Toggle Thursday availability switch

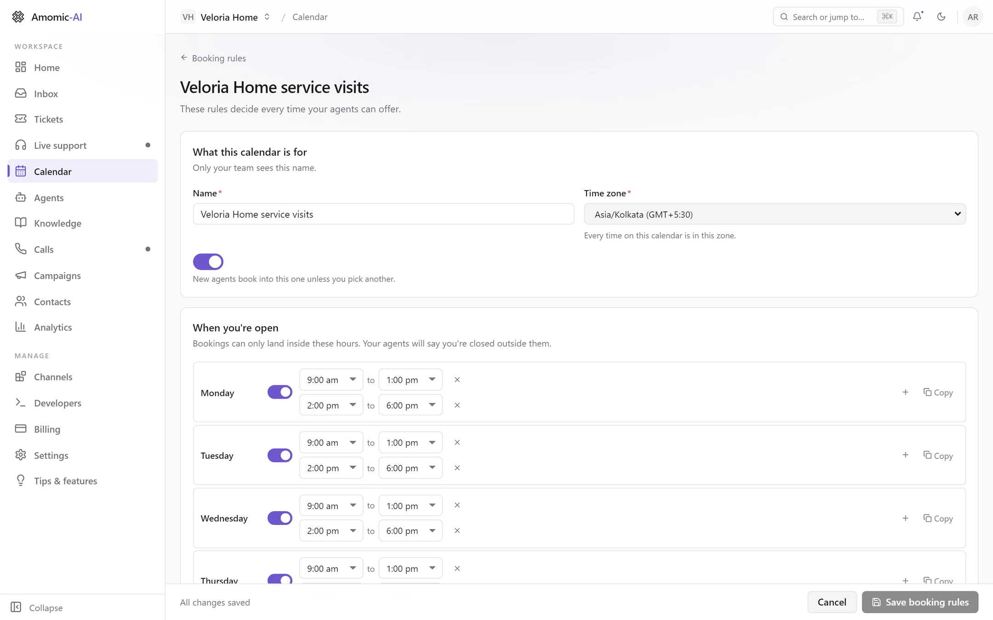pos(280,579)
